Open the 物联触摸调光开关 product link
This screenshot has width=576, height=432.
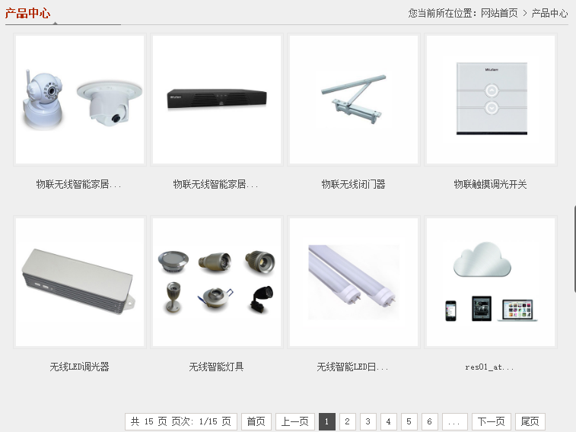point(490,184)
